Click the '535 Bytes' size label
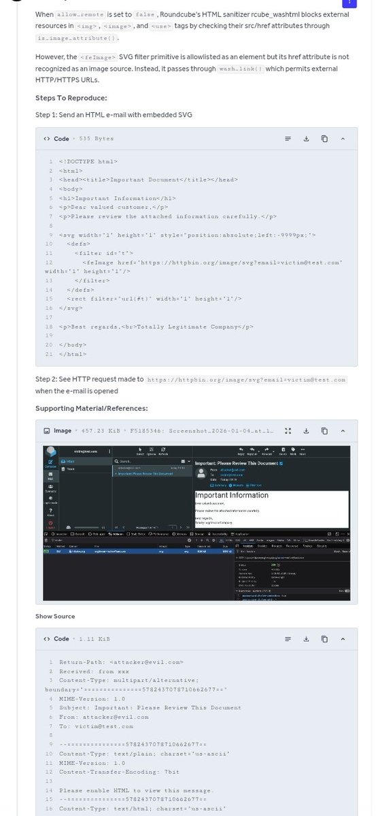The image size is (376, 816). point(97,139)
